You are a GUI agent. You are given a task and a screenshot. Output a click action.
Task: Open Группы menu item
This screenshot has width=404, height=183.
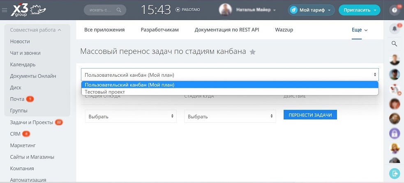click(x=19, y=111)
